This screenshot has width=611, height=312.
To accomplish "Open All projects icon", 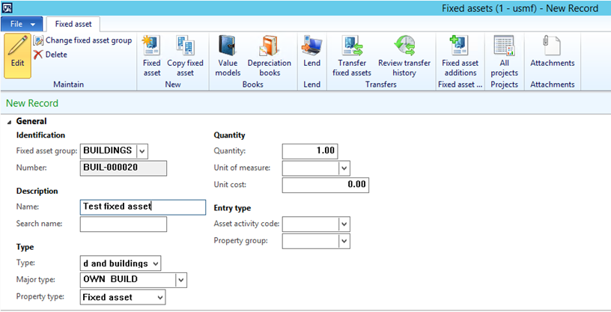I will [504, 46].
